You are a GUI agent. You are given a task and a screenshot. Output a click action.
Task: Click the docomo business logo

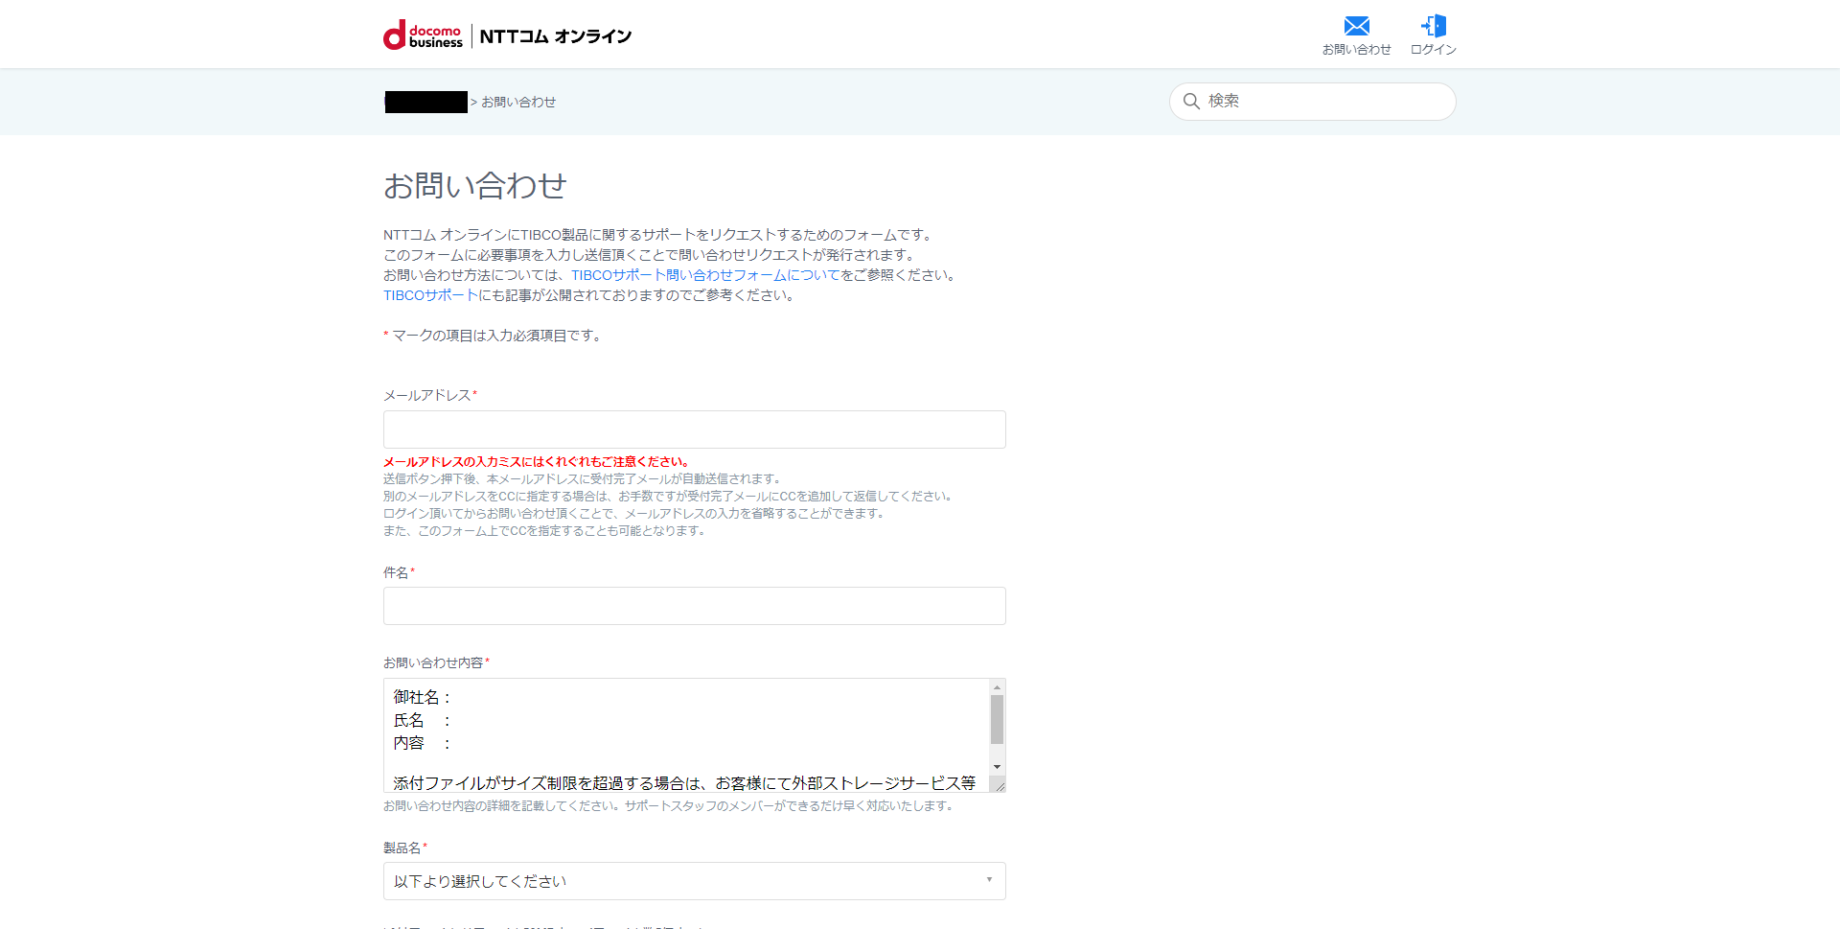[423, 35]
